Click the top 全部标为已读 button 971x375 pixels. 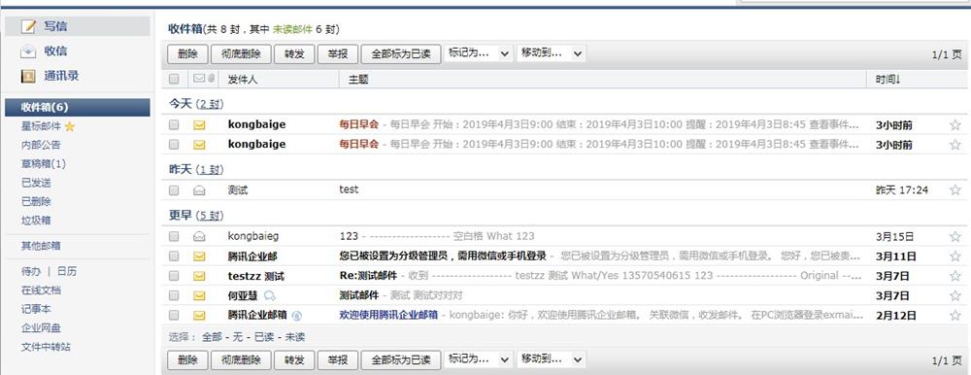tap(401, 54)
